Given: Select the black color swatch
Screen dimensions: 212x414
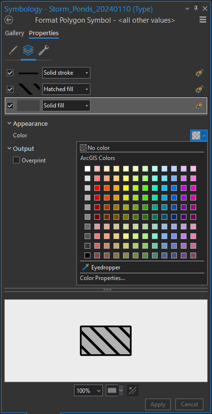Looking at the screenshot, I should [87, 255].
